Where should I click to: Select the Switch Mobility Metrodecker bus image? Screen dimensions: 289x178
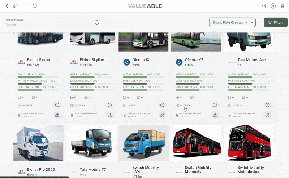(249, 143)
